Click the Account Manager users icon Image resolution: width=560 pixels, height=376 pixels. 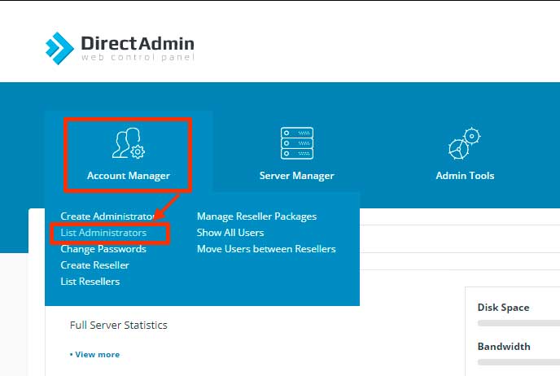pos(128,144)
